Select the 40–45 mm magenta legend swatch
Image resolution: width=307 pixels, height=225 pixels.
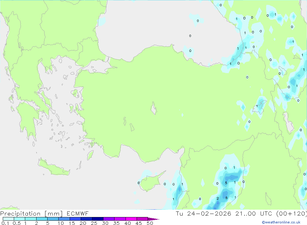click(131, 219)
